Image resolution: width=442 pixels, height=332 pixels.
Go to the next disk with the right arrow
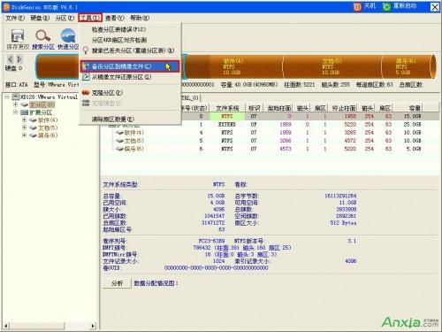19,59
